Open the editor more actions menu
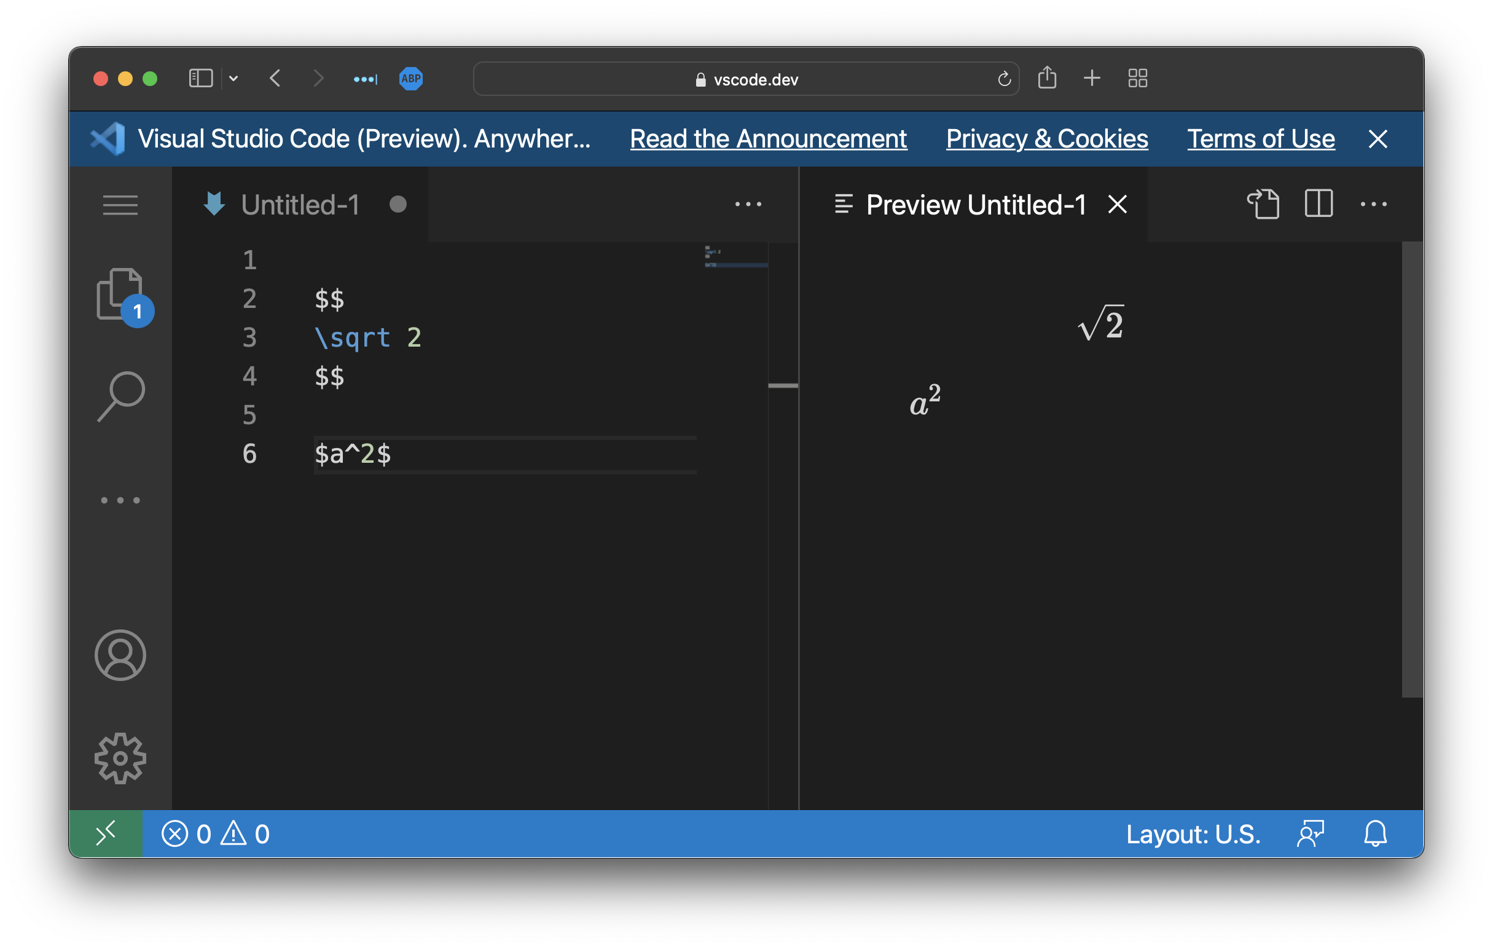This screenshot has width=1493, height=949. 748,205
